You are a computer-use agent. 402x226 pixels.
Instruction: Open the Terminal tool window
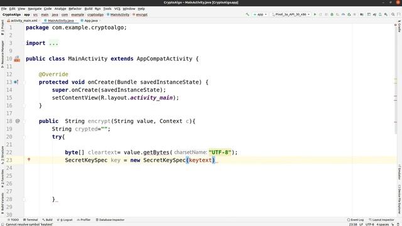31,220
